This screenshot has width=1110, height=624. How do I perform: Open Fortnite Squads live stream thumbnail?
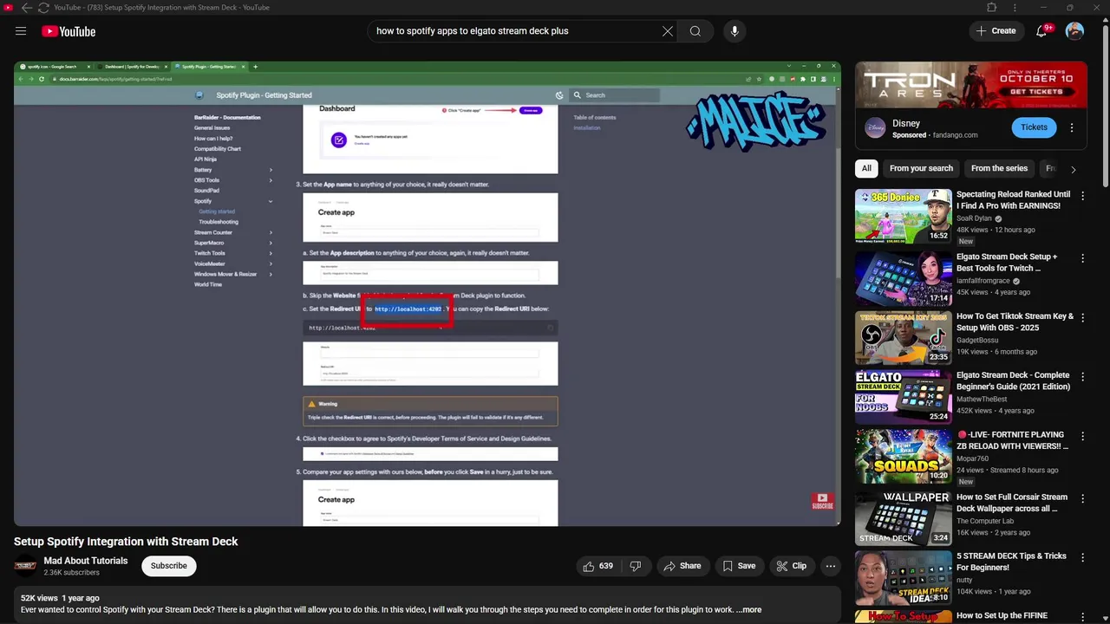903,456
